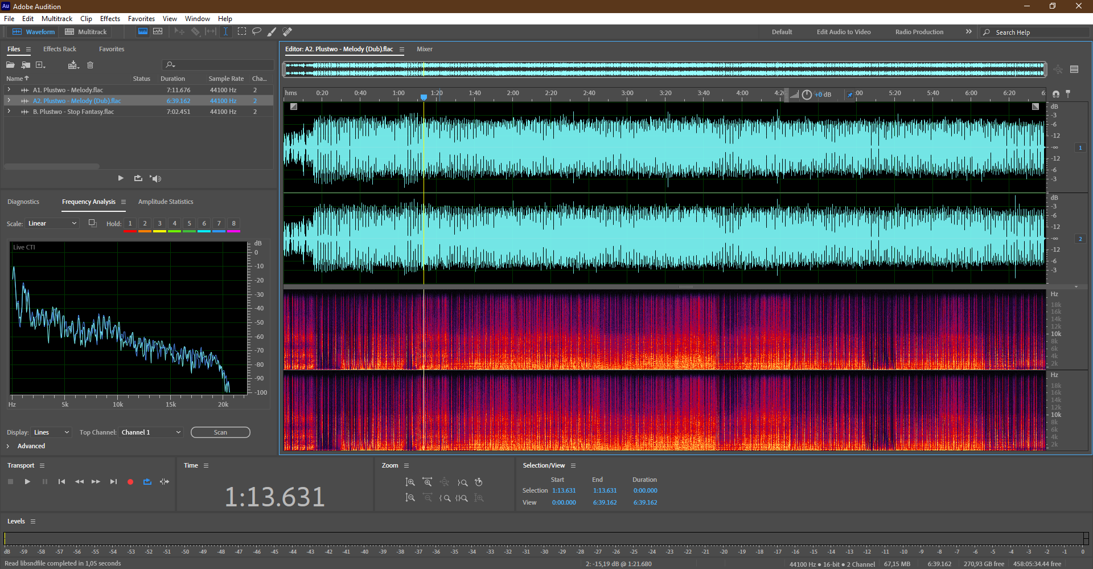This screenshot has width=1093, height=569.
Task: Switch to the Effects Rack tab
Action: [x=59, y=49]
